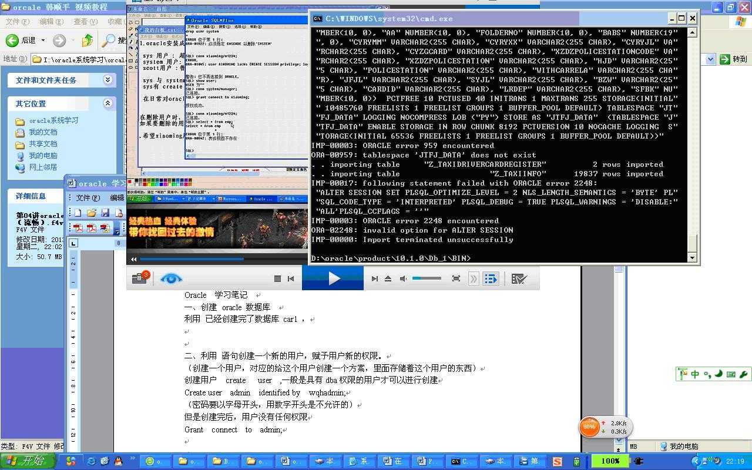Adjust the video player volume slider
This screenshot has height=470, width=752.
[x=427, y=278]
